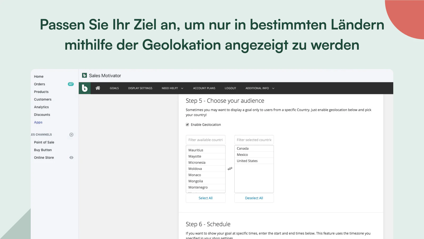
Task: Select Mongolia in available countries
Action: (206, 181)
